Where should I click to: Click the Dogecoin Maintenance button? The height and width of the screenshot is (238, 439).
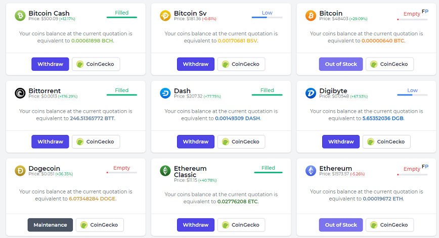[50, 225]
